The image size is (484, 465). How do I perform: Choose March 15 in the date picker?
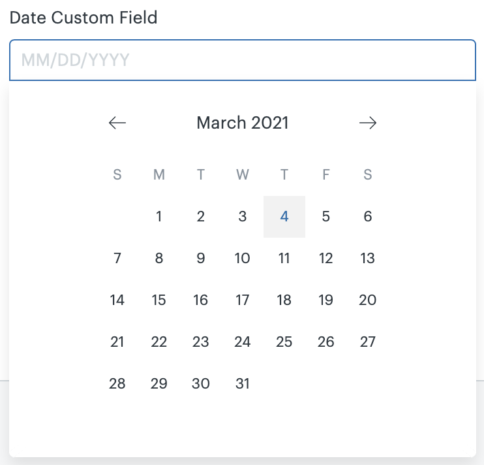click(159, 300)
